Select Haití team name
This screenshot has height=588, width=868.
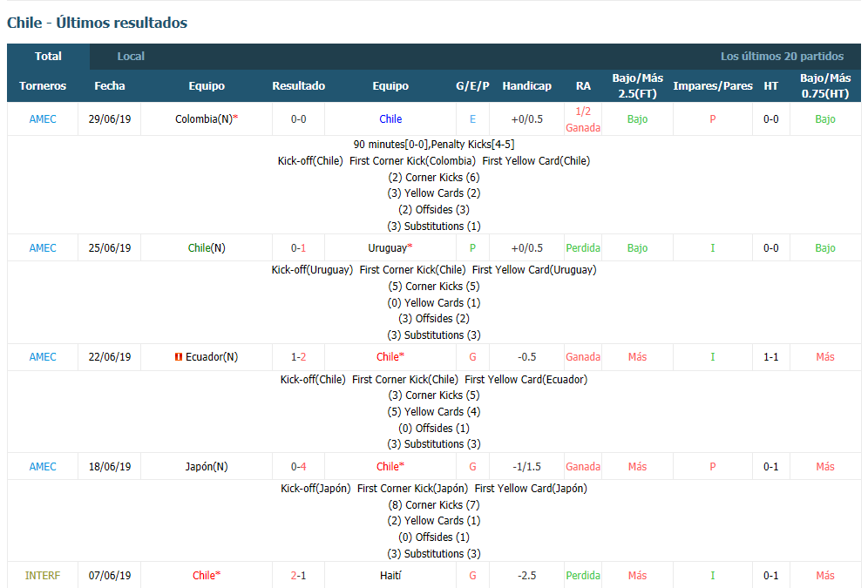(x=390, y=575)
